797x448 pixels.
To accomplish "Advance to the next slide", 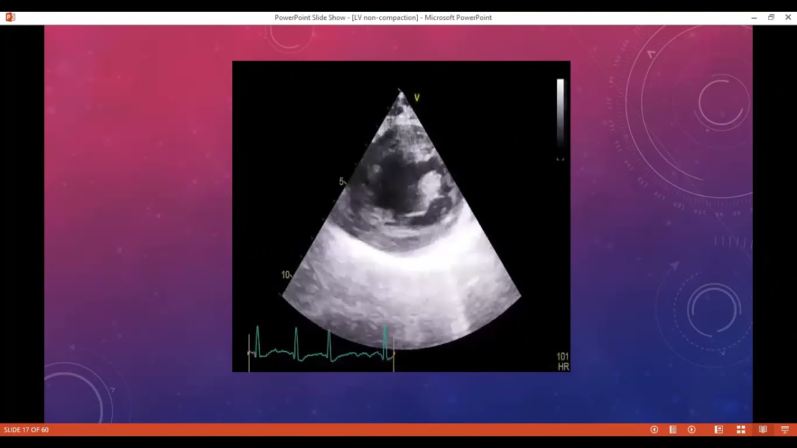I will tap(692, 429).
